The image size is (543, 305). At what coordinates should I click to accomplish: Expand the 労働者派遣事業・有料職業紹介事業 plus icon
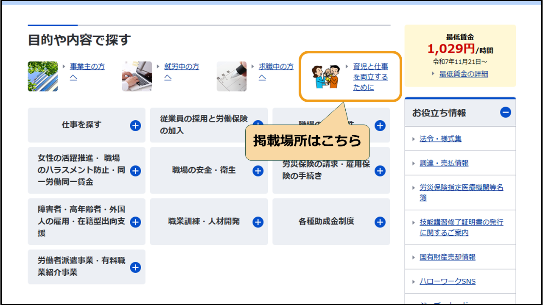click(x=135, y=267)
